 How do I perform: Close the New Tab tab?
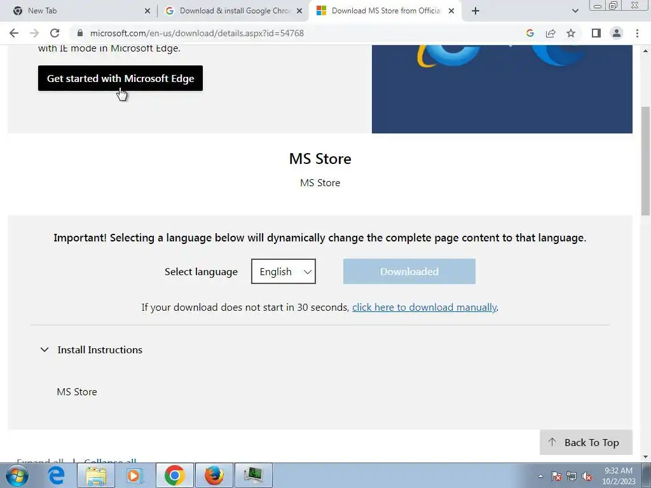click(x=147, y=11)
